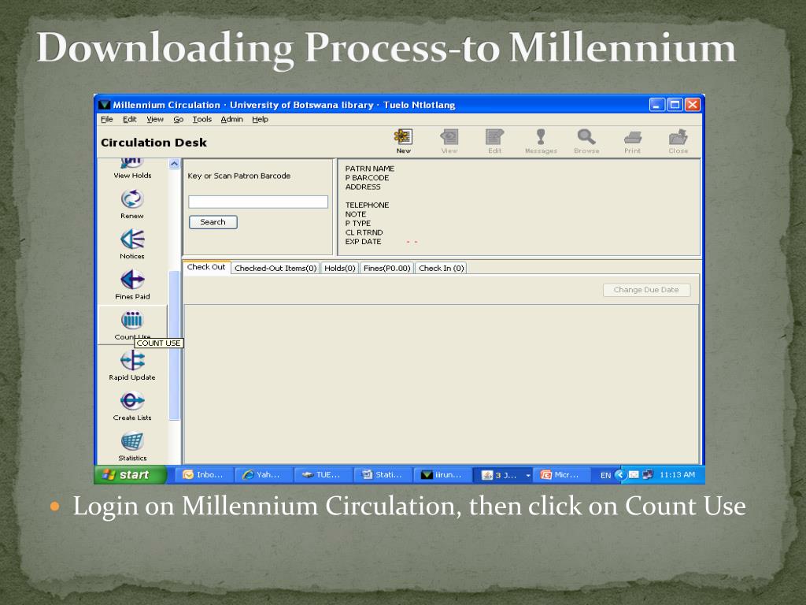Open Rapid Update in the sidebar
The height and width of the screenshot is (605, 806).
[132, 366]
